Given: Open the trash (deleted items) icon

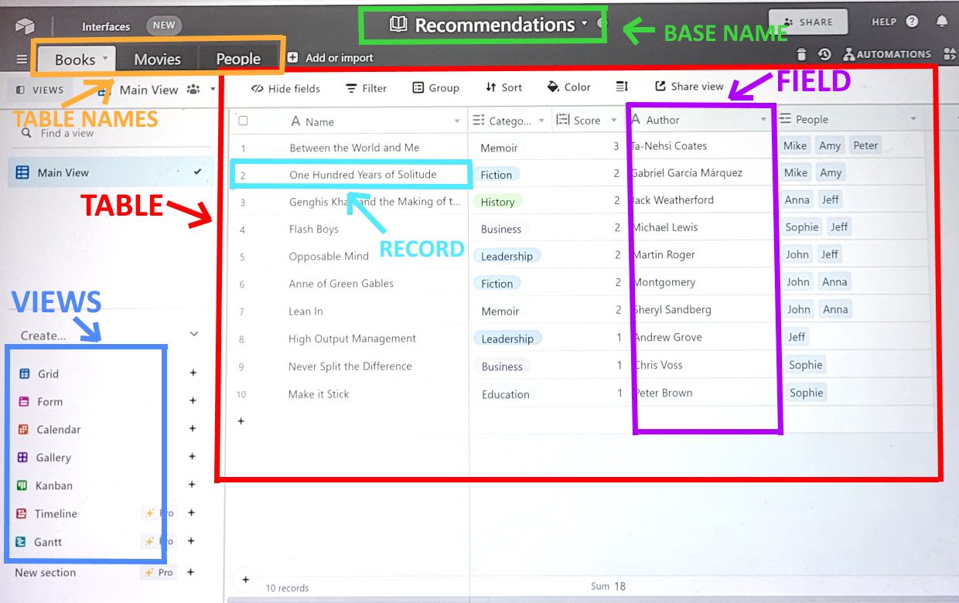Looking at the screenshot, I should point(801,54).
